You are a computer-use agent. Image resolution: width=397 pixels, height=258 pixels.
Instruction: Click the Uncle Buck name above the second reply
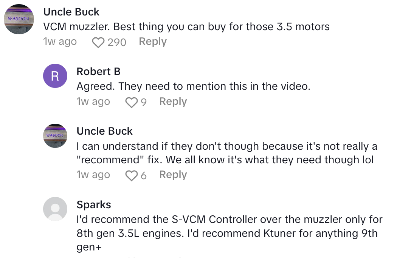(104, 131)
